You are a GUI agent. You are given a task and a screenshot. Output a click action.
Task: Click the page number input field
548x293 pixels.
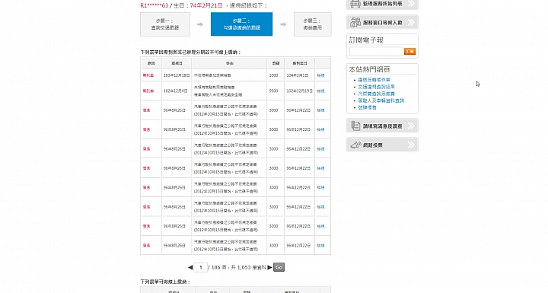pyautogui.click(x=201, y=267)
